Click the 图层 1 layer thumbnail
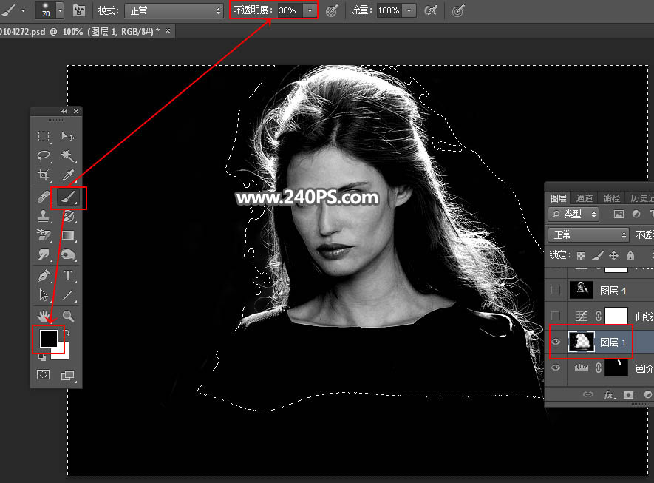 click(582, 342)
